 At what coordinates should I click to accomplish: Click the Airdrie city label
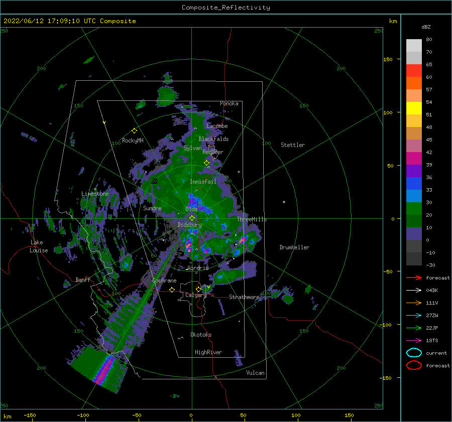pyautogui.click(x=198, y=268)
